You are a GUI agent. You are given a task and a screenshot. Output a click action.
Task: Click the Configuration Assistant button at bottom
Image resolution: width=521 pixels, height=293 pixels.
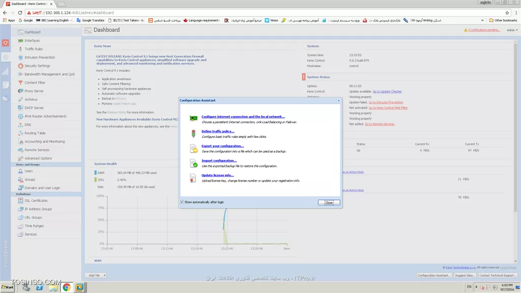[434, 275]
